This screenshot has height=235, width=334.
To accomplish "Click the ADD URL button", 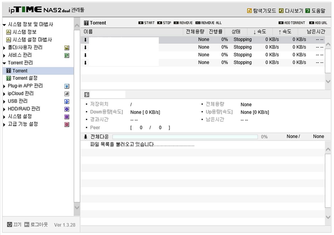I will [318, 23].
